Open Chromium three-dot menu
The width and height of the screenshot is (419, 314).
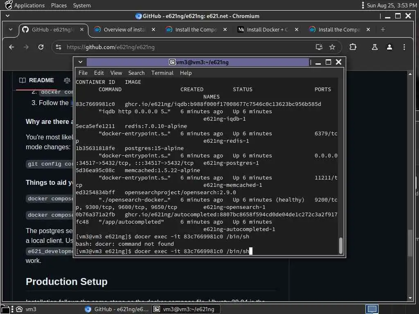404,47
